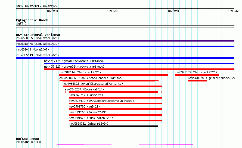Select the red nsv4064892 variant bar
Image resolution: width=242 pixels, height=148 pixels.
(x=112, y=86)
